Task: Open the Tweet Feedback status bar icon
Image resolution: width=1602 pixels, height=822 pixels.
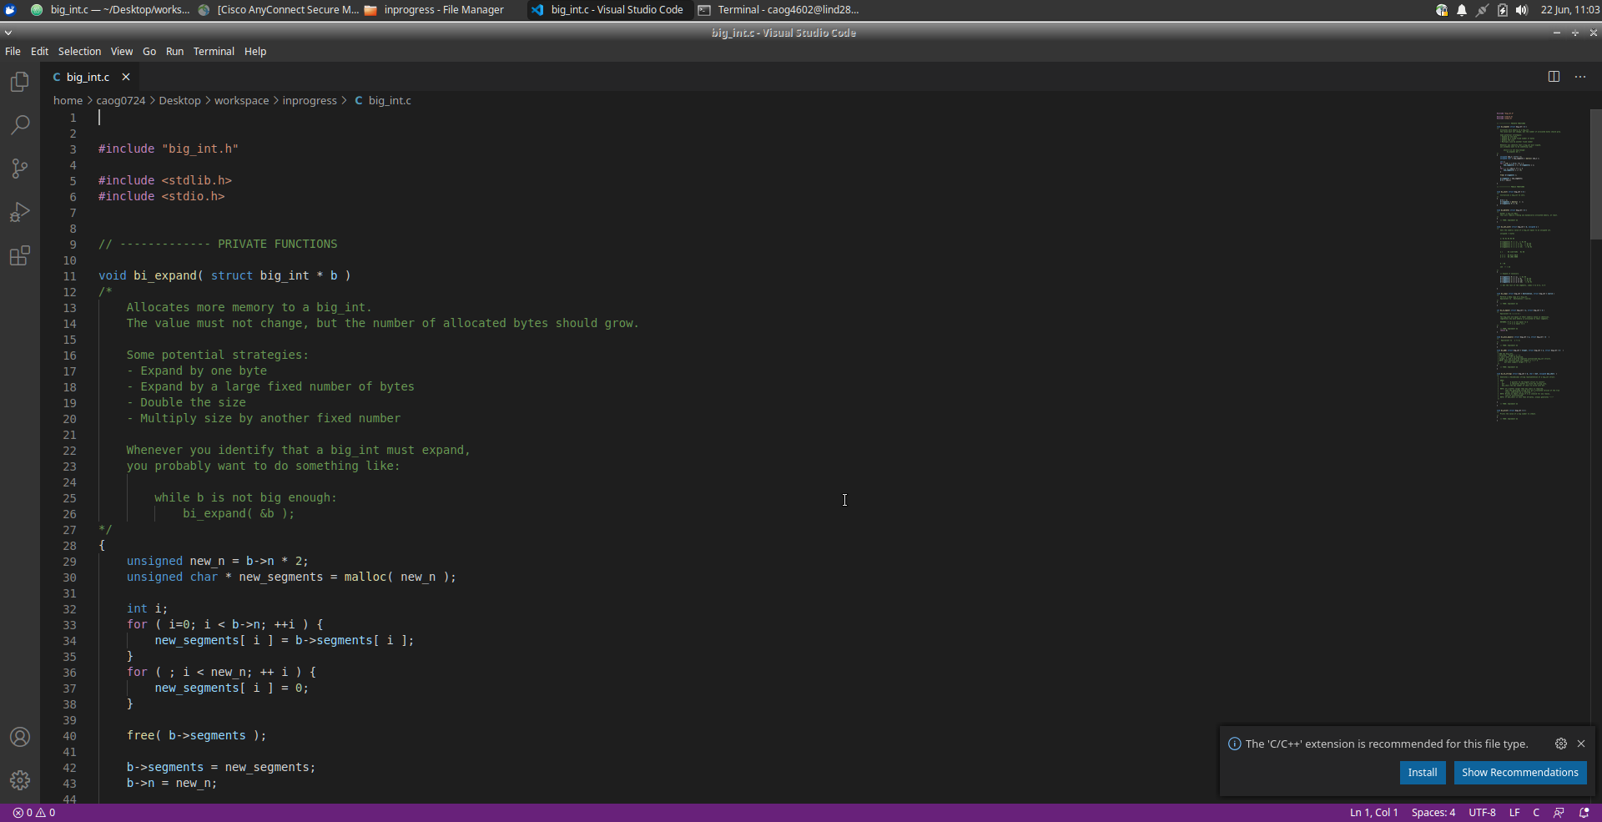Action: click(x=1559, y=813)
